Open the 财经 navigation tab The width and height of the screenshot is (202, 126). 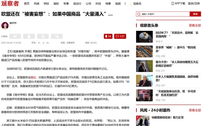(46, 3)
